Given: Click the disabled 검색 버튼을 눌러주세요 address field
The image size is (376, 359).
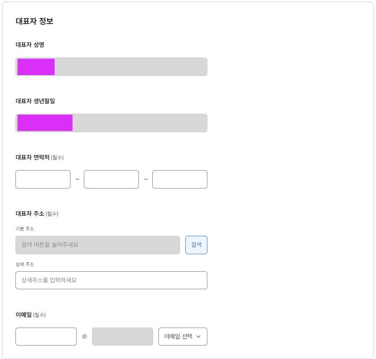Looking at the screenshot, I should pos(98,245).
